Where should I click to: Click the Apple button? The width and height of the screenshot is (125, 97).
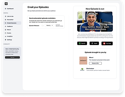coord(94,43)
